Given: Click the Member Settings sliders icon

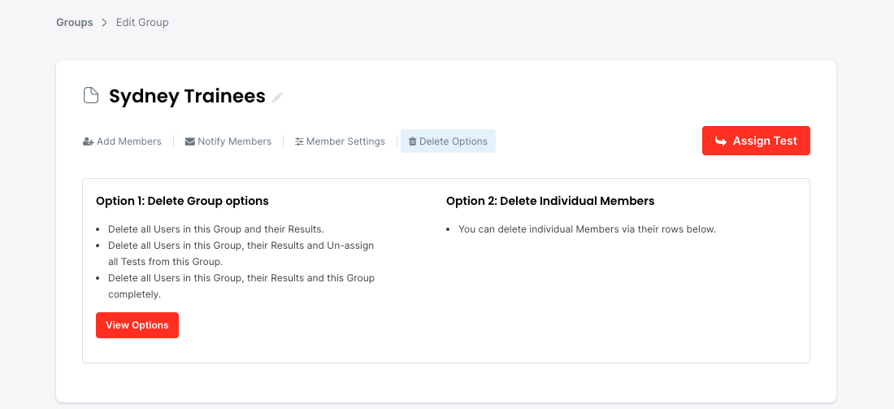Looking at the screenshot, I should 299,141.
